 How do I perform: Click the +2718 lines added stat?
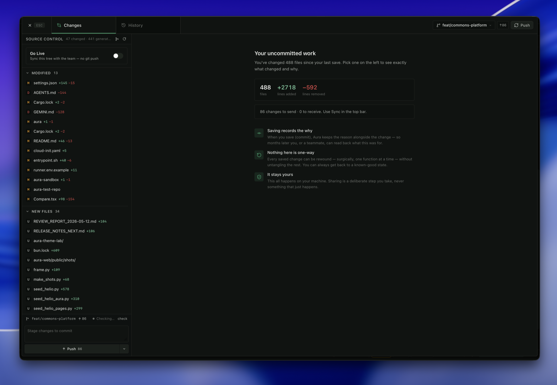[x=287, y=90]
